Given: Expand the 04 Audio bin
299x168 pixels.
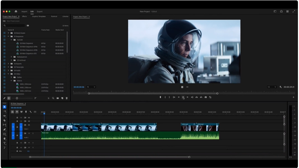Looking at the screenshot, I should click(x=8, y=71).
